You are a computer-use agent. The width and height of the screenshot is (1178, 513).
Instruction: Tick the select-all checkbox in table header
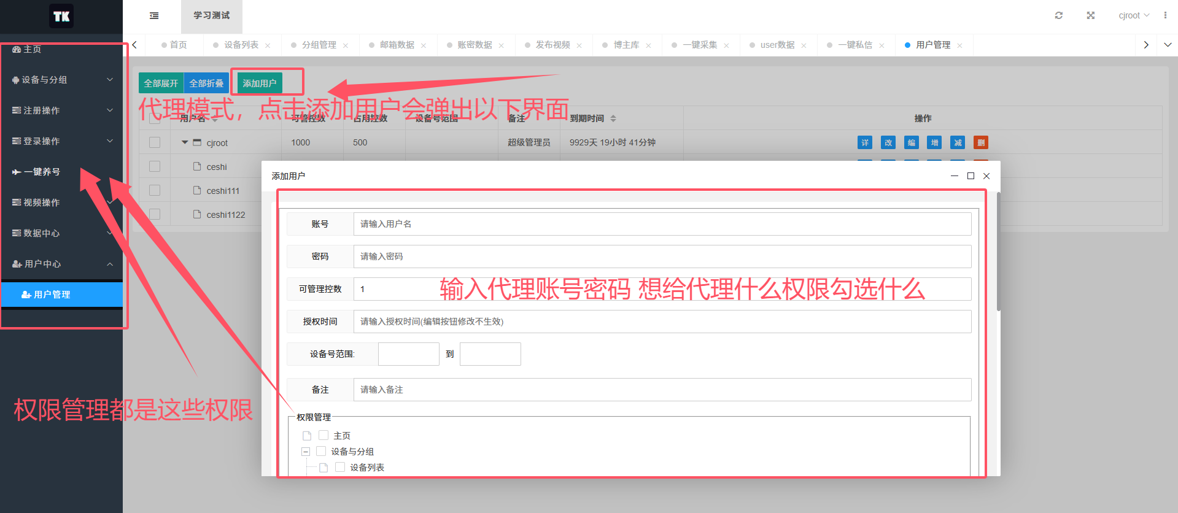tap(155, 118)
